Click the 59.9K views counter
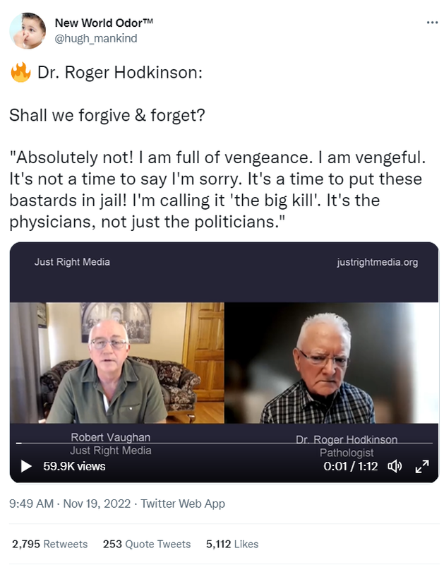 click(x=74, y=466)
